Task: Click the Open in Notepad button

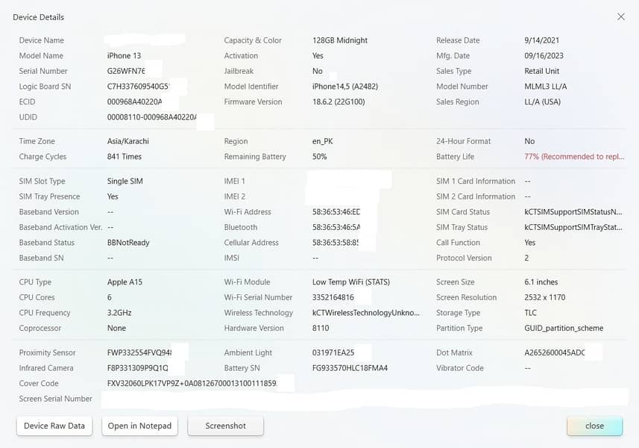Action: click(x=139, y=426)
